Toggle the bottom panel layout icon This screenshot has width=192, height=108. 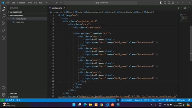click(x=165, y=3)
